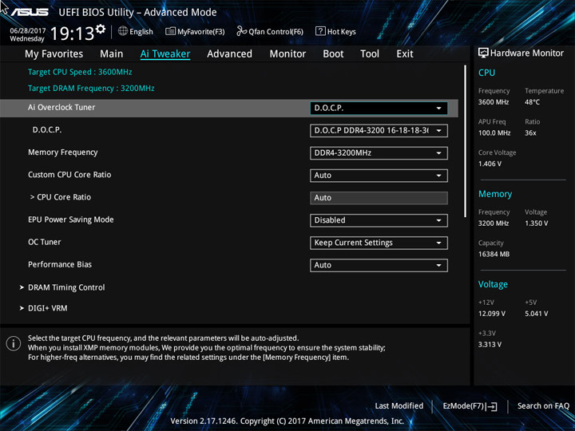The width and height of the screenshot is (575, 431).
Task: Click the info icon in help panel
Action: (x=14, y=344)
